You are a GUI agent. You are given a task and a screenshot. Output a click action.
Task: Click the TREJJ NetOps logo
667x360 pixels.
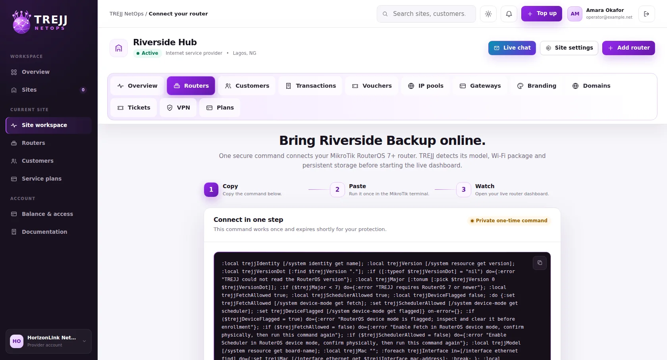40,22
